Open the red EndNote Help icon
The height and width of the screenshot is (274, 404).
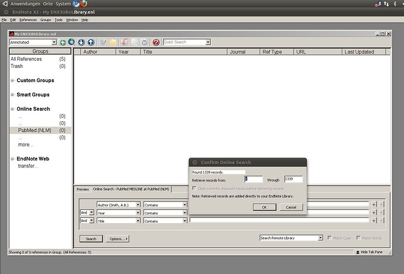156,42
